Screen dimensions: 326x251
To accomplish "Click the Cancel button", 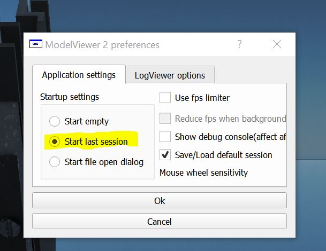I will pyautogui.click(x=160, y=221).
